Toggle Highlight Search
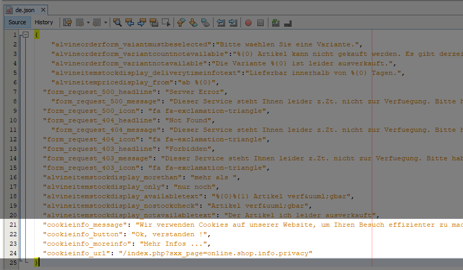The height and width of the screenshot is (270, 463). 154,23
